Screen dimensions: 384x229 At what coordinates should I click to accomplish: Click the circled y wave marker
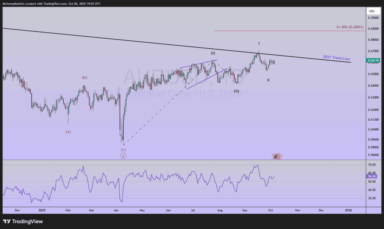point(123,156)
